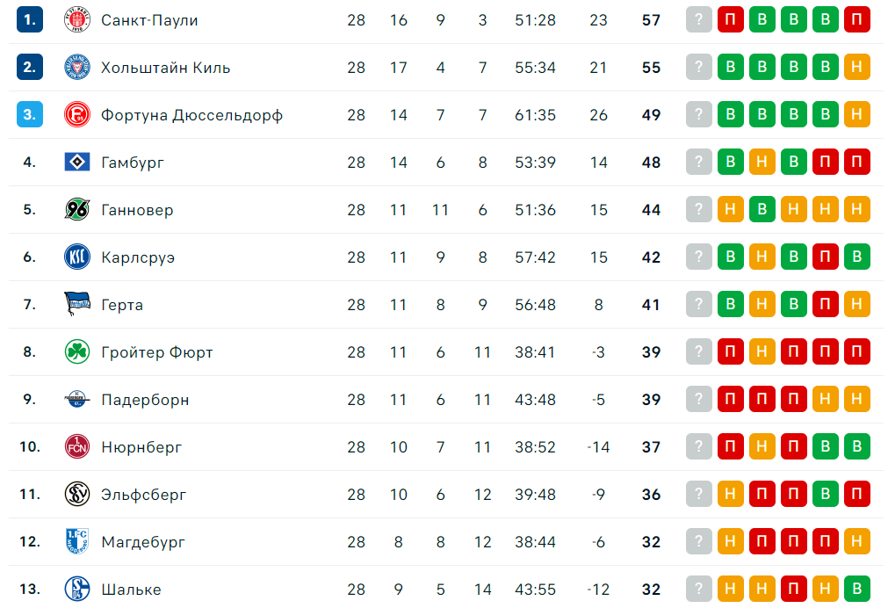Click the green В badge in the Ганновер row
888x608 pixels.
pyautogui.click(x=762, y=210)
